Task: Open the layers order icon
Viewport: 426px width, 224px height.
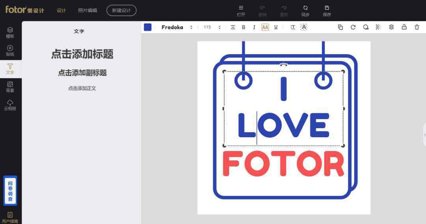Action: [391, 27]
